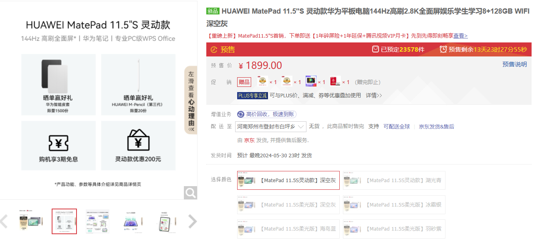Click the 京东发货&售后 link
This screenshot has width=542, height=241.
click(437, 127)
